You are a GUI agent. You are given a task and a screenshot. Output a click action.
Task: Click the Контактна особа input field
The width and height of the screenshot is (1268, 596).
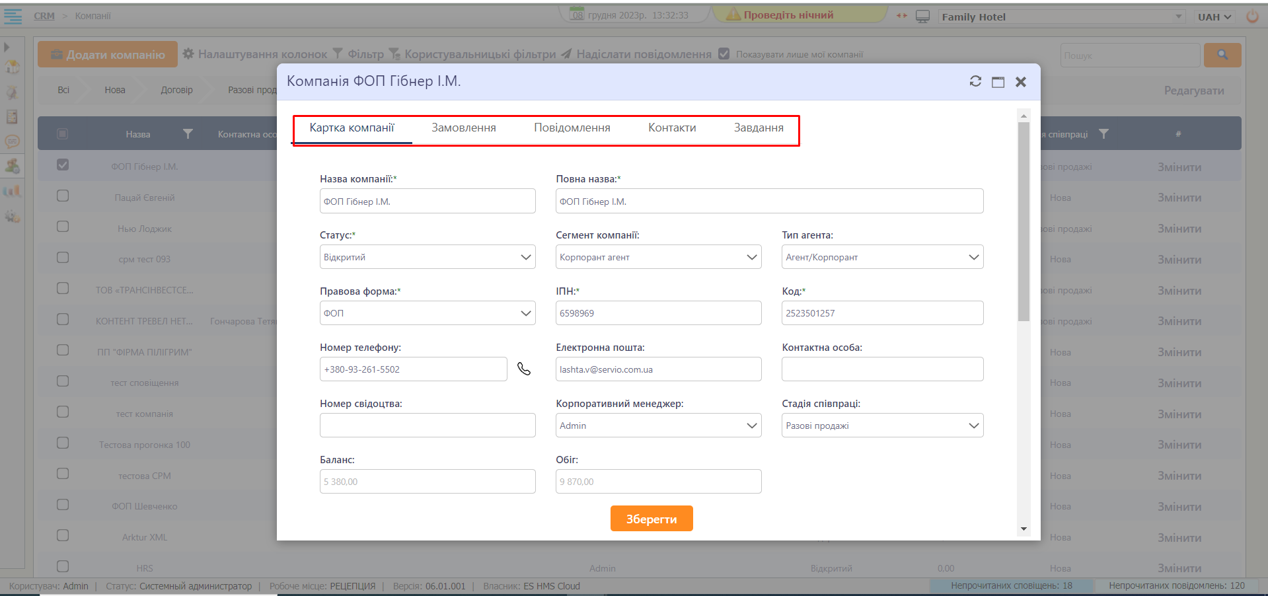coord(881,369)
